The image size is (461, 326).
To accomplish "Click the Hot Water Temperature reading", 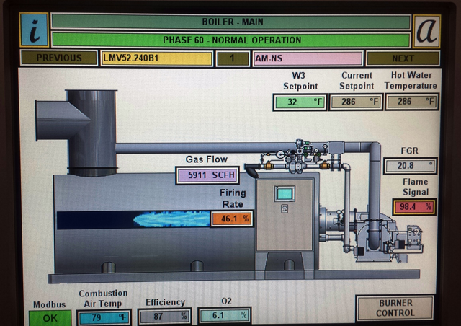I will tap(411, 102).
